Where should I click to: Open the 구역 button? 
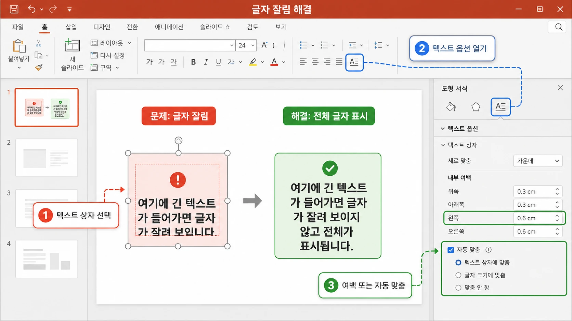coord(104,68)
